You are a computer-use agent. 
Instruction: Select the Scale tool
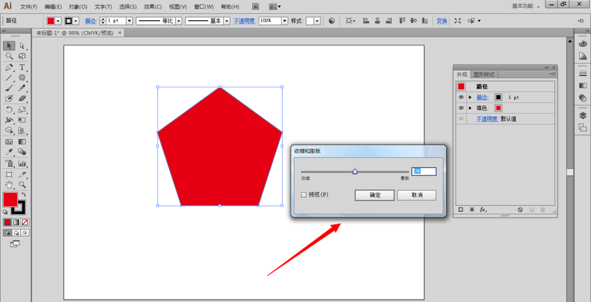coord(22,110)
